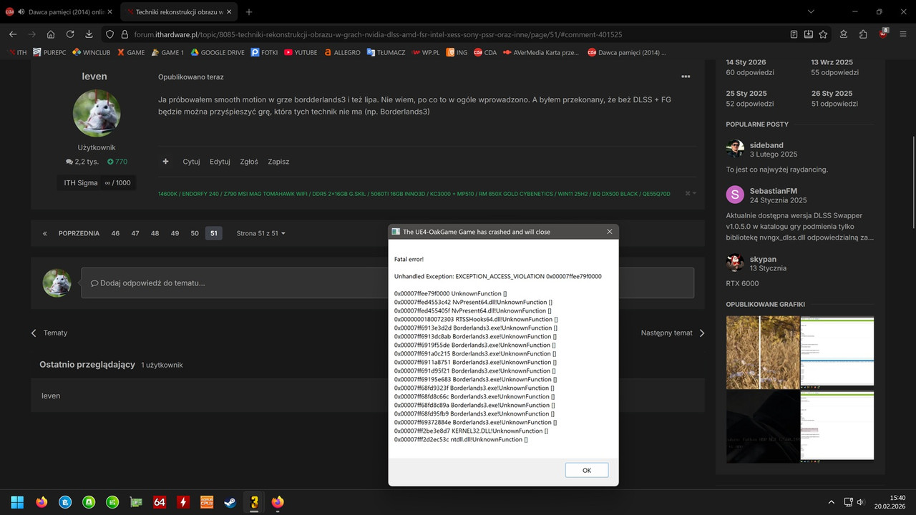Image resolution: width=916 pixels, height=515 pixels.
Task: Jump to first page with double arrow
Action: pos(44,233)
